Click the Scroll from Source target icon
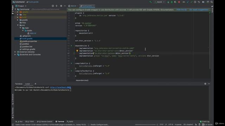The image size is (225, 126). pos(53,6)
